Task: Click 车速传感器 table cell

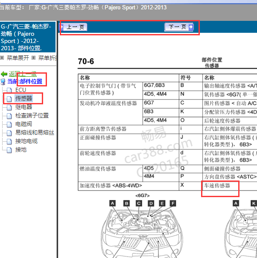Action: 229,186
